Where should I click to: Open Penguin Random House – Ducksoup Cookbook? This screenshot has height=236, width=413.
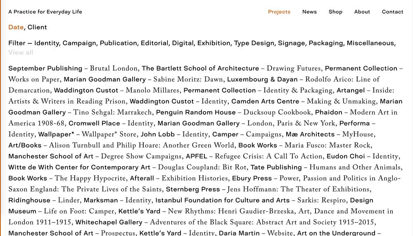(x=233, y=112)
